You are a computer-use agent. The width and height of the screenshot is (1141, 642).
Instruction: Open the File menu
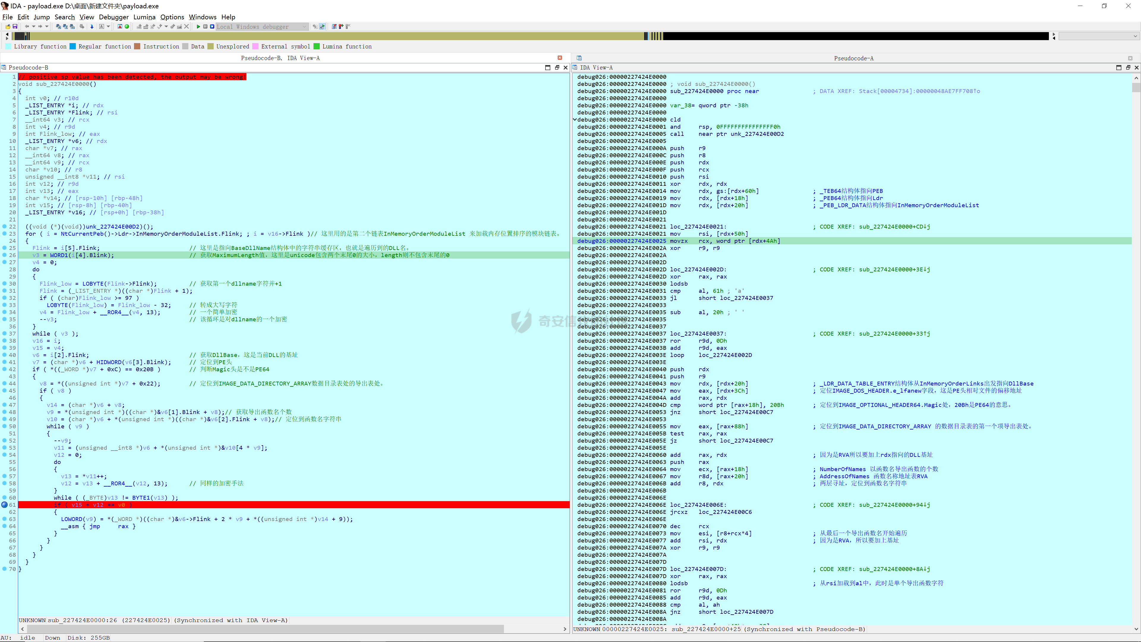coord(7,17)
